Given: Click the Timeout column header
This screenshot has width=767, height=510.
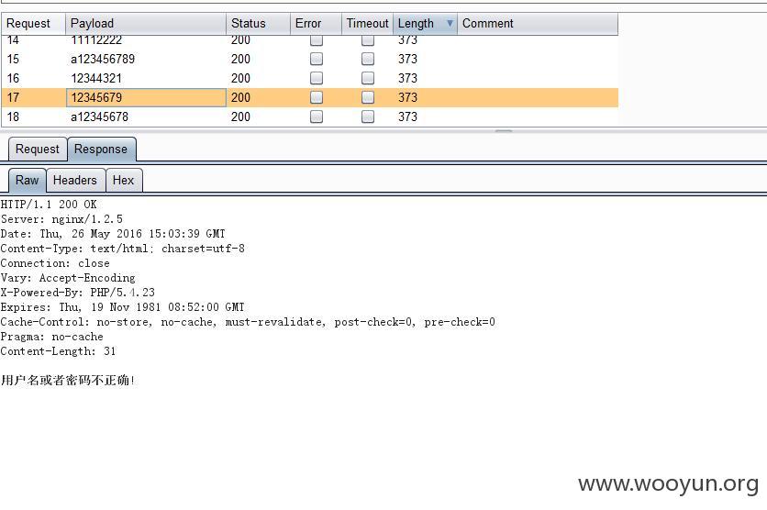Looking at the screenshot, I should (x=367, y=24).
